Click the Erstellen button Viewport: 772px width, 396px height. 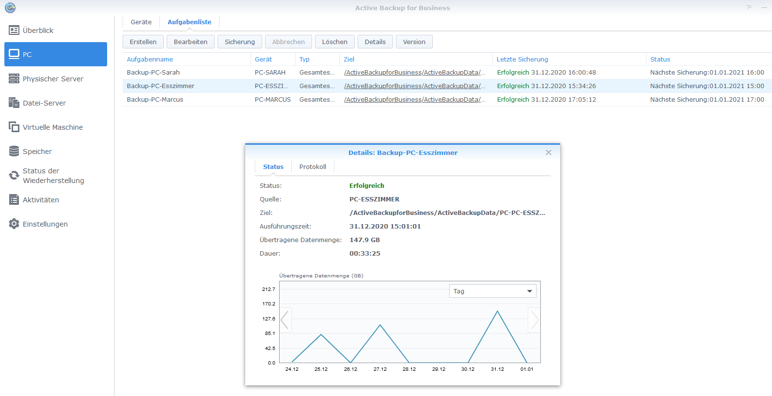click(143, 42)
